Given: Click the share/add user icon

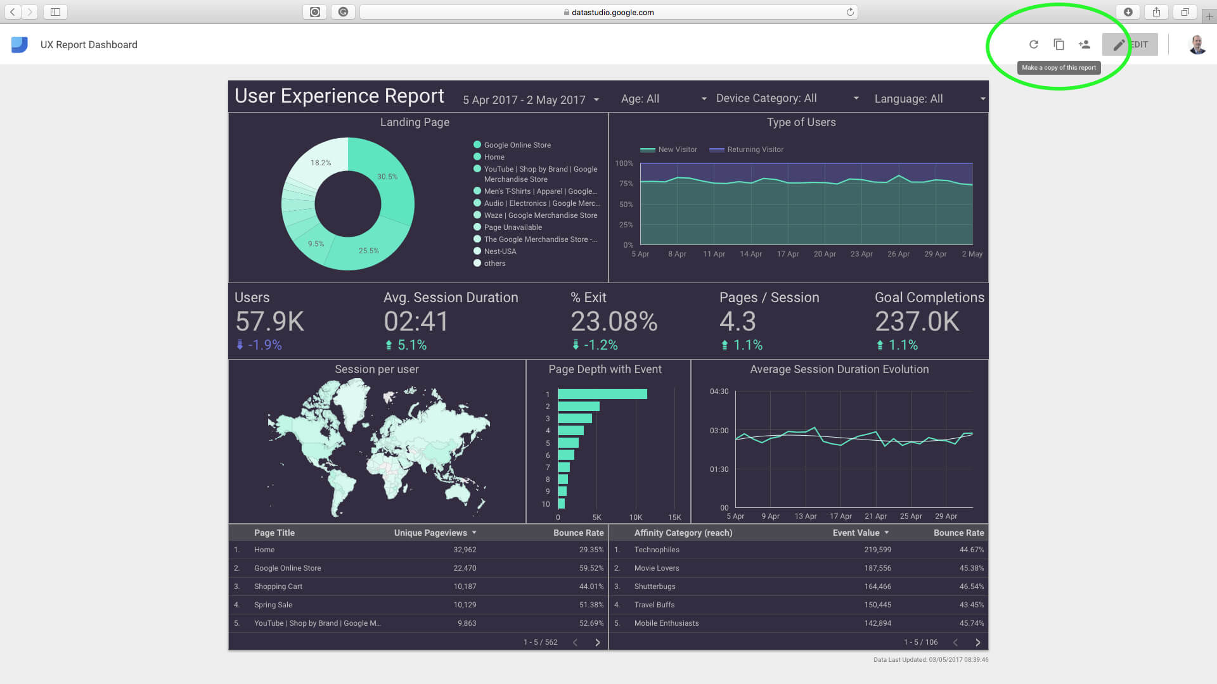Looking at the screenshot, I should 1084,44.
